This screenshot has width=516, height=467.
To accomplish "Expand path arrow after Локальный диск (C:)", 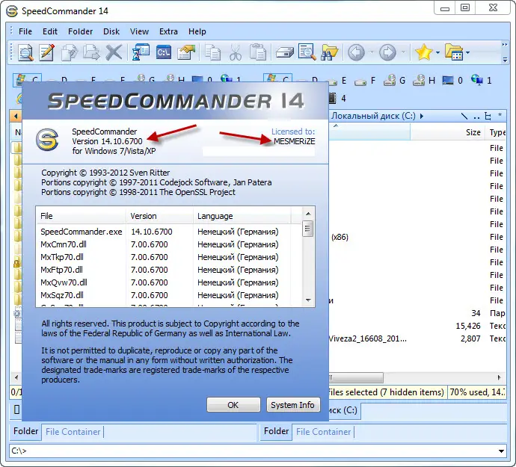I will click(x=422, y=116).
